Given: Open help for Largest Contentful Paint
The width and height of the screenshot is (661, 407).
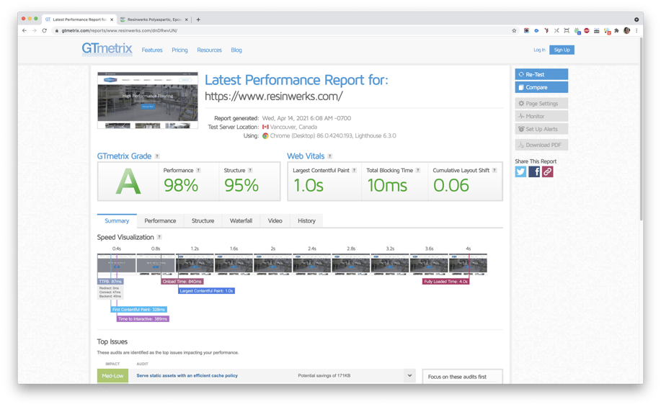Looking at the screenshot, I should 355,171.
